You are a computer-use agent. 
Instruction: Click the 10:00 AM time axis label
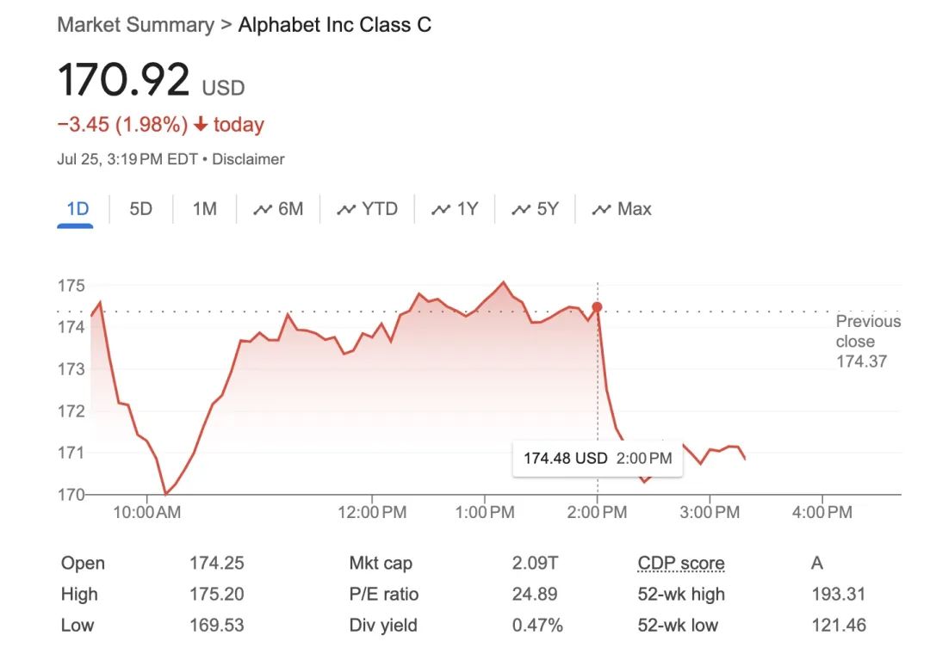[x=146, y=513]
